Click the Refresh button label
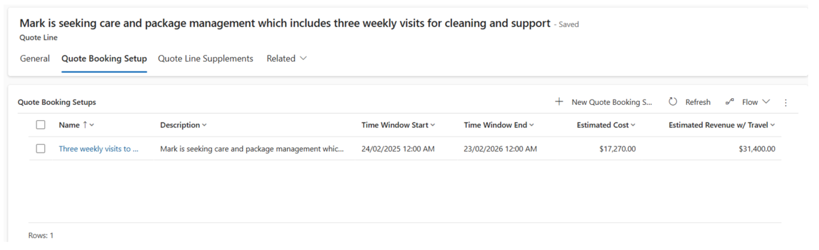 click(698, 102)
